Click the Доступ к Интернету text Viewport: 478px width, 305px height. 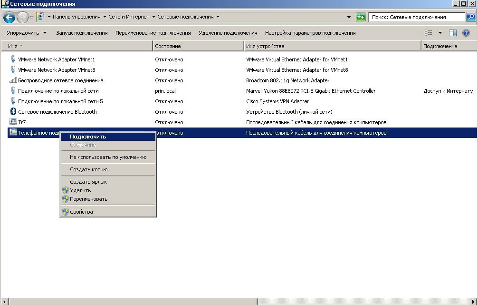(448, 91)
